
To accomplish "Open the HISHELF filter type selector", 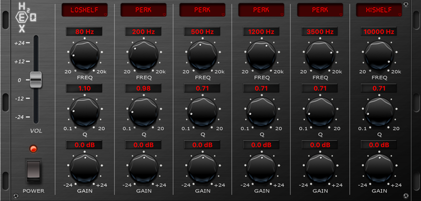I will (x=379, y=10).
